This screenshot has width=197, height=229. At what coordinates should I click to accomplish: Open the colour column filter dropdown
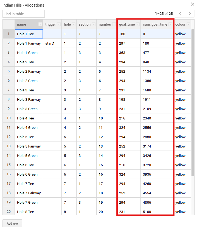pos(188,24)
